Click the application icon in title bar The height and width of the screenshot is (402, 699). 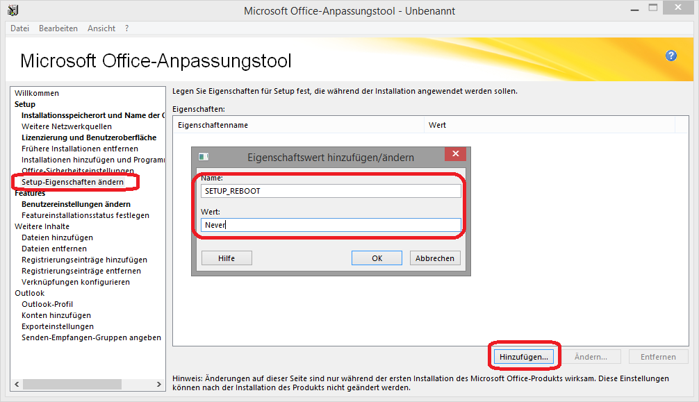(13, 10)
